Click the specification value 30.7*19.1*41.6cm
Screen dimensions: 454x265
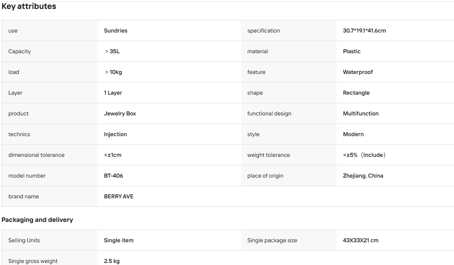click(x=364, y=31)
